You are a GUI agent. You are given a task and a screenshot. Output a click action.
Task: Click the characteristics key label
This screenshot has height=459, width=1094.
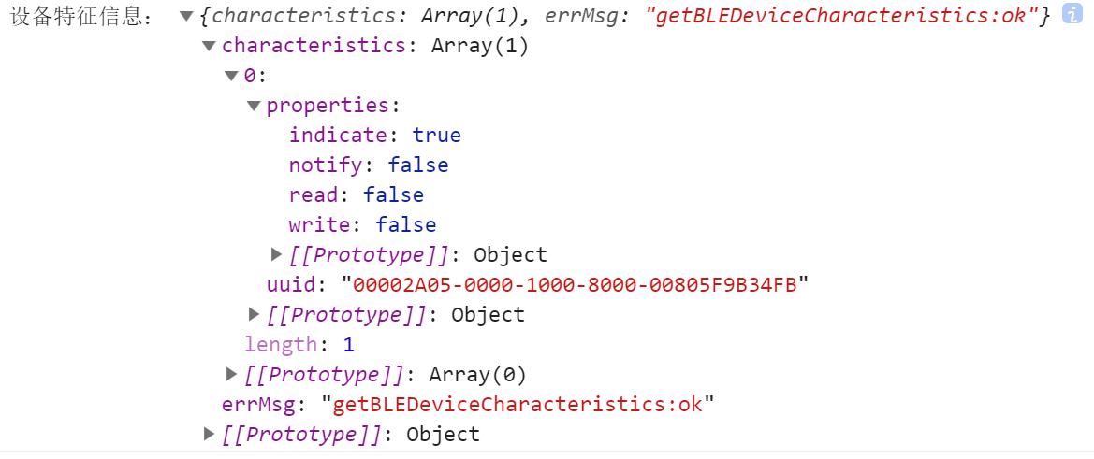[x=314, y=46]
